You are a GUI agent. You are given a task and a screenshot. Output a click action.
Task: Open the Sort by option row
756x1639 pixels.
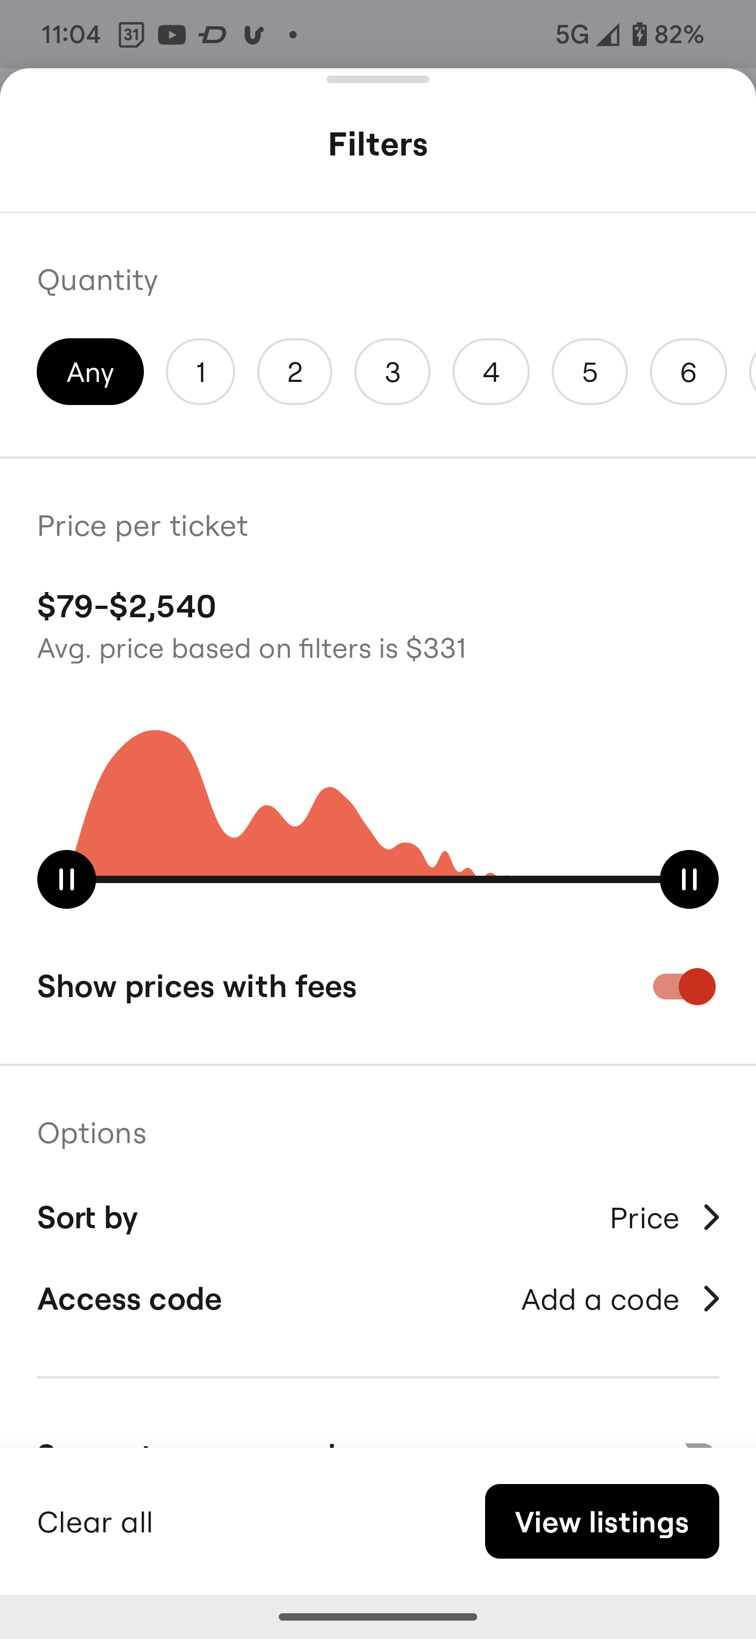[377, 1217]
